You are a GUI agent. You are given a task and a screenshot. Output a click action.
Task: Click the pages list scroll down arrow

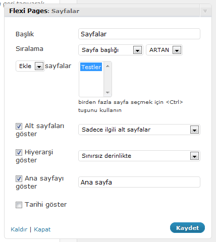[107, 92]
